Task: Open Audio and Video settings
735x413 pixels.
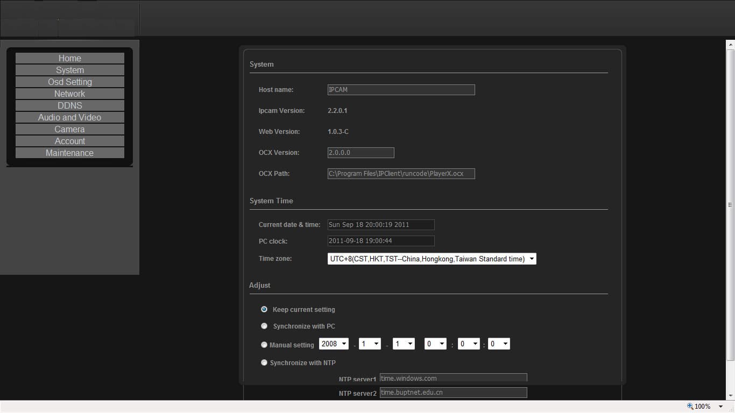Action: point(70,117)
